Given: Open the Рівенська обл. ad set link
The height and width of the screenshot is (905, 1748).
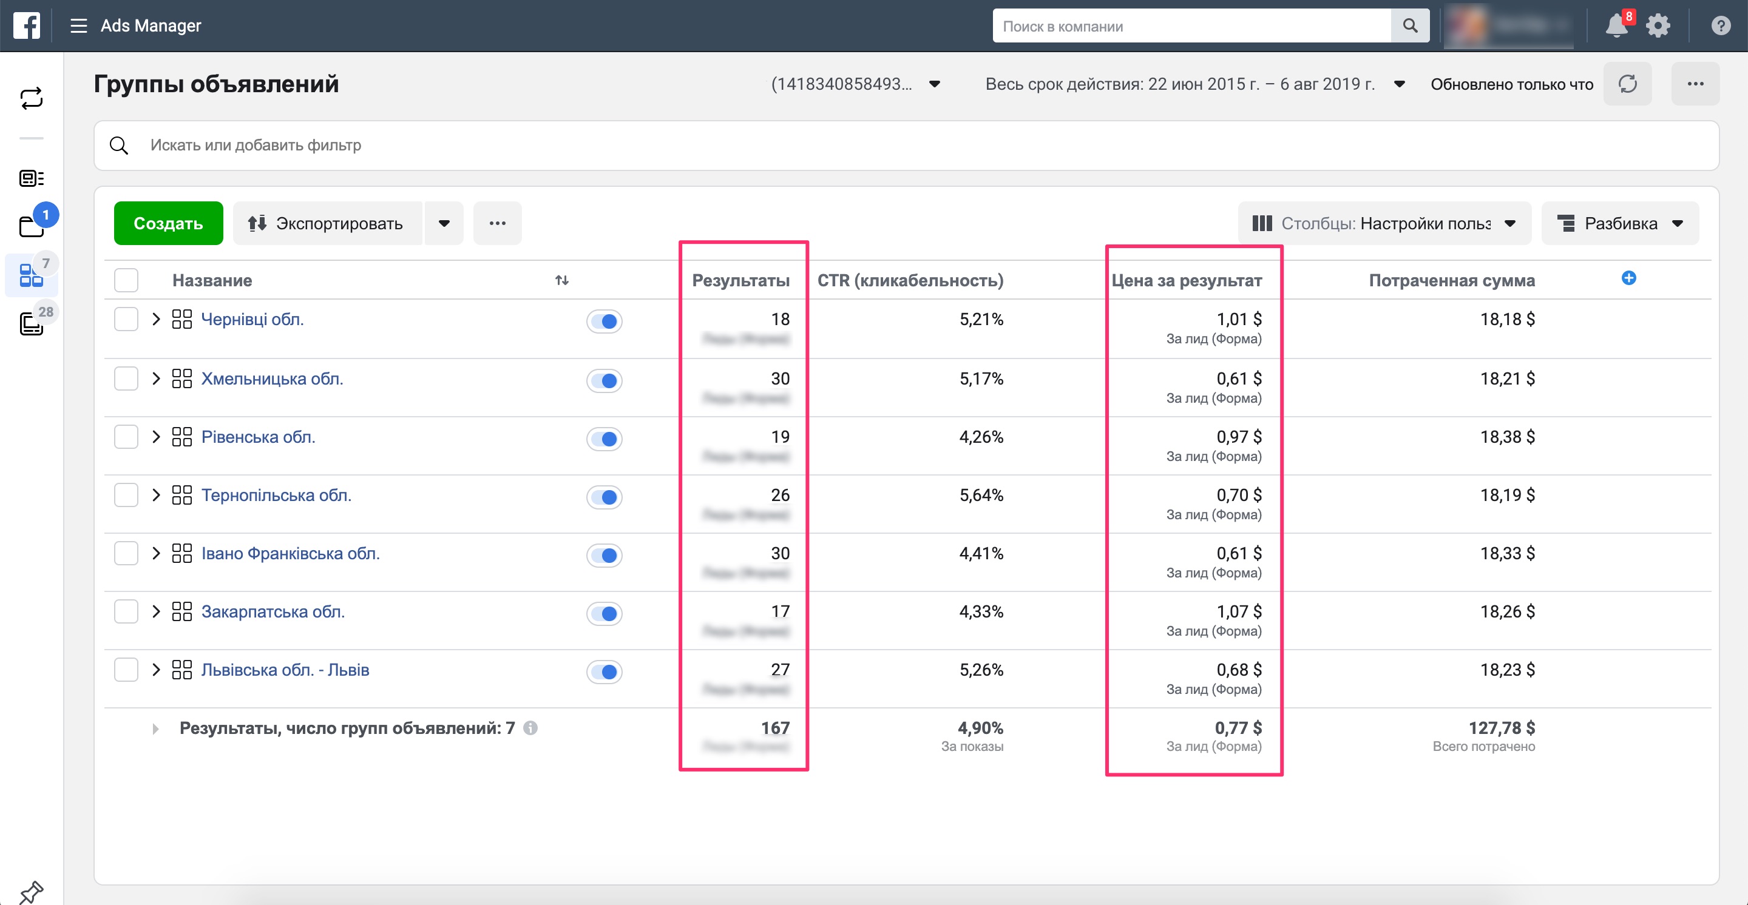Looking at the screenshot, I should pyautogui.click(x=258, y=437).
